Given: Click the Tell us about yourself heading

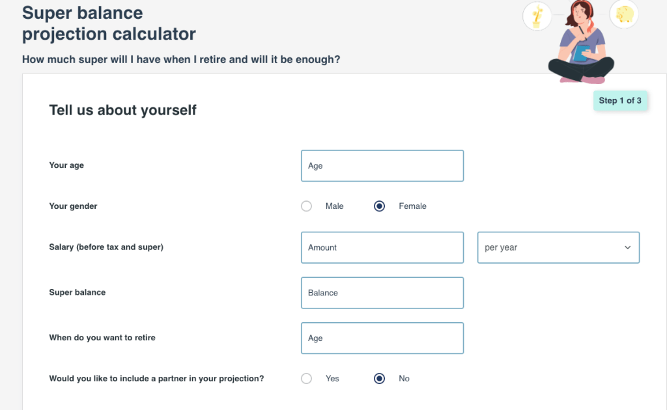Looking at the screenshot, I should click(122, 110).
